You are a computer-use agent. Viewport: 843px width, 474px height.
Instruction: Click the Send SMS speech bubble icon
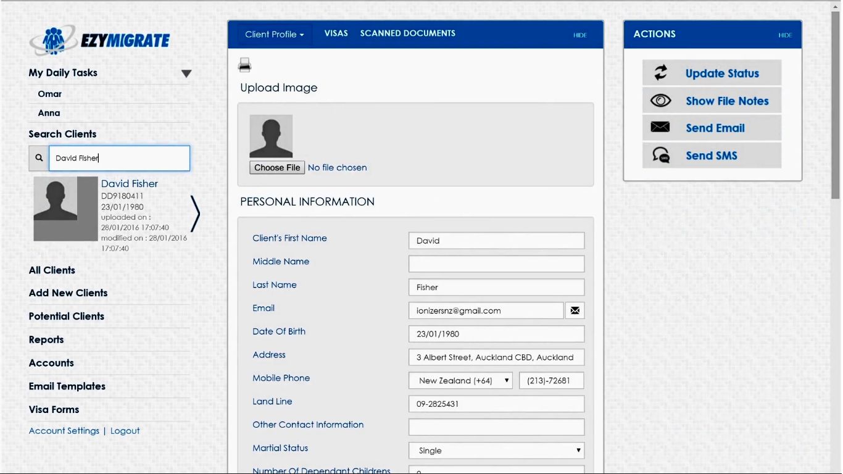click(x=661, y=155)
